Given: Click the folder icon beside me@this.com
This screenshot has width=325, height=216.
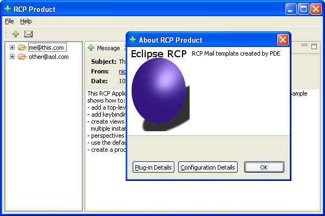Looking at the screenshot, I should pos(22,48).
